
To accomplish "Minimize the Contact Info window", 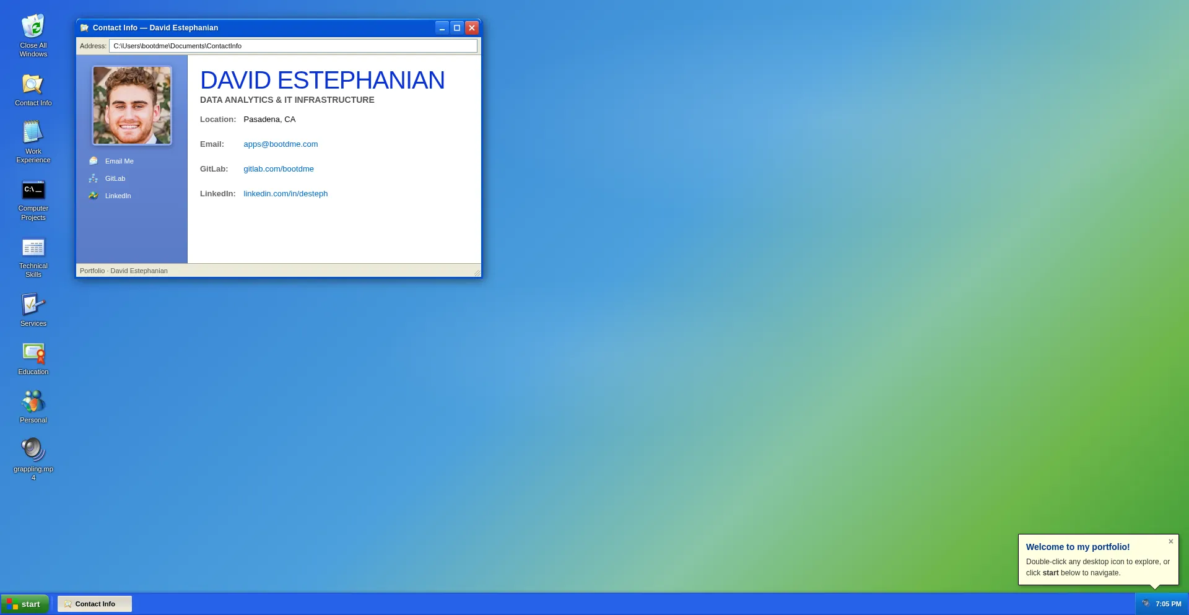I will (x=442, y=28).
